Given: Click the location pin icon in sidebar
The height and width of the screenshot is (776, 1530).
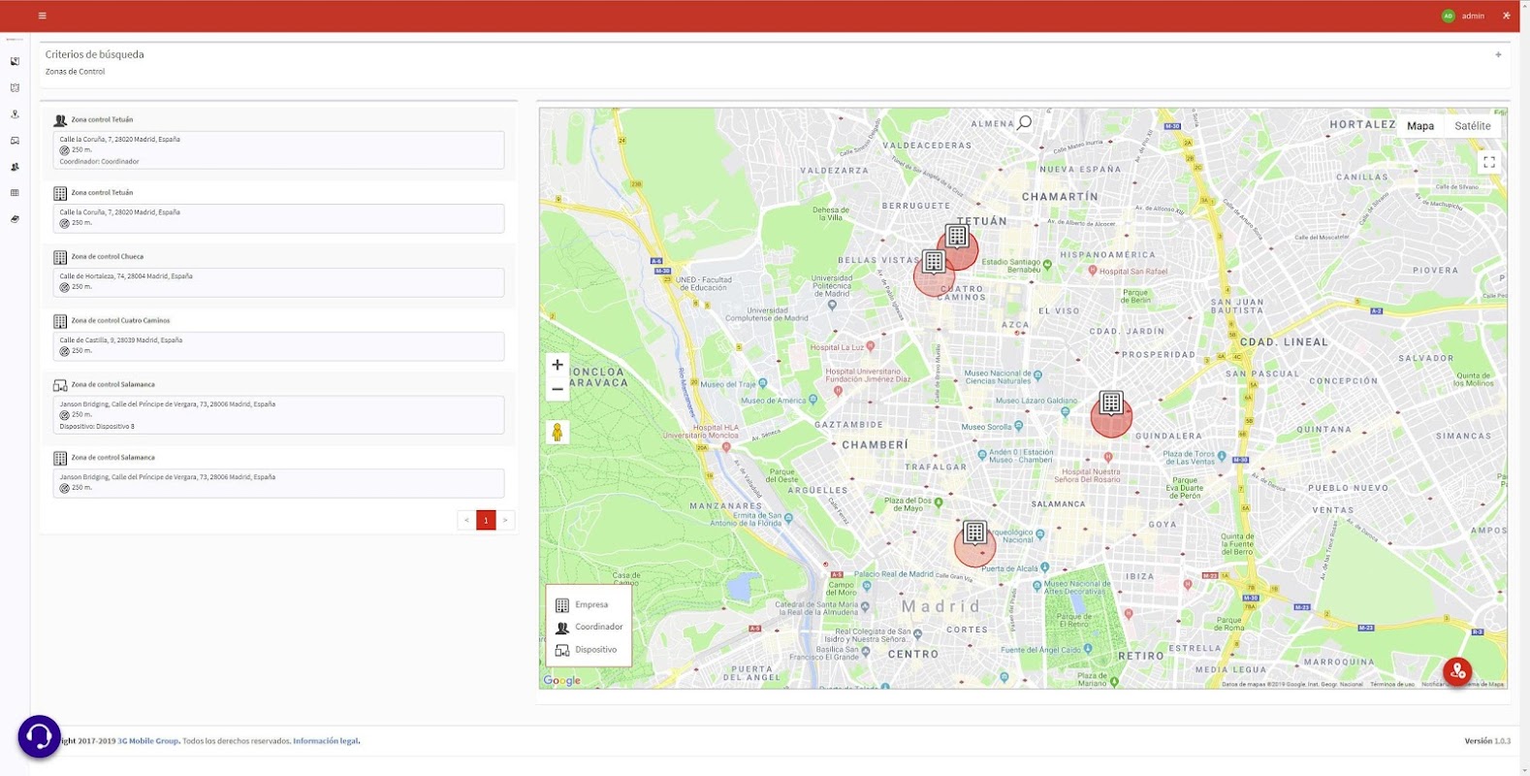Looking at the screenshot, I should (x=15, y=114).
